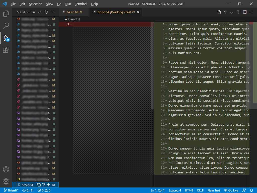Discard changes on the basic.txt row
Screen dimensions: 257x193
(x=44, y=185)
